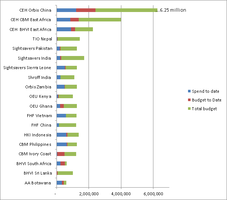Viewport: 227px width, 200px height.
Task: Click the green bar segment for CEH CBM East Africa
Action: [100, 20]
